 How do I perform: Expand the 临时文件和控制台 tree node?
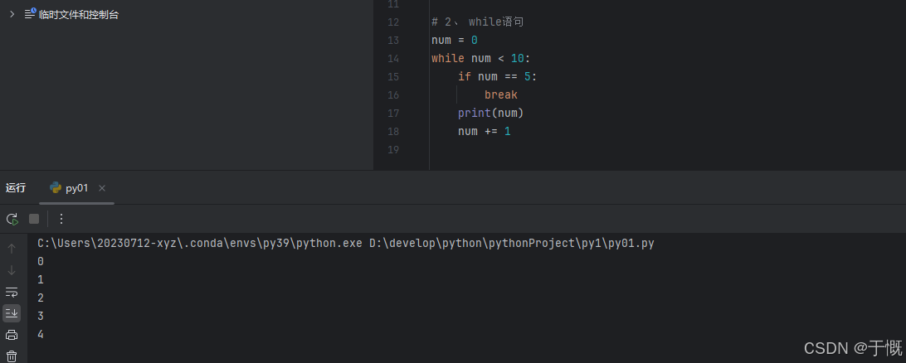tap(12, 14)
